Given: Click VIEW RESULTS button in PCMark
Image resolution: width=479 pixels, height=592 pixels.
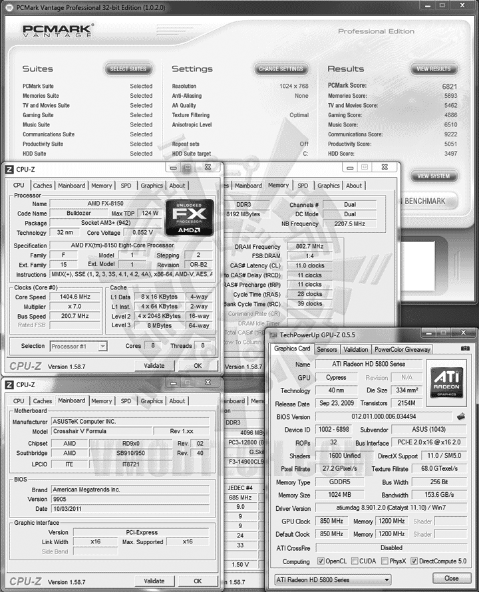Looking at the screenshot, I should point(433,69).
